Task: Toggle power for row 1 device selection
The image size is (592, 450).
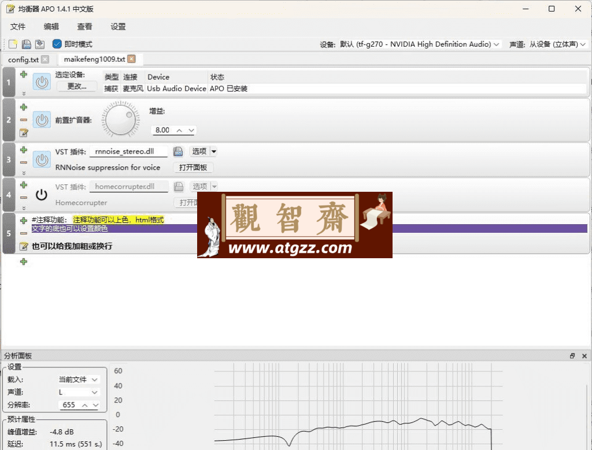Action: (x=42, y=82)
